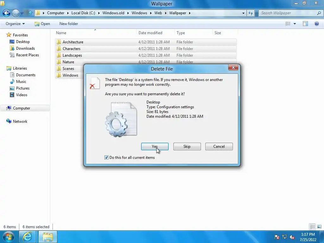Expand arrow after Wallpaper in breadcrumb

click(x=190, y=13)
